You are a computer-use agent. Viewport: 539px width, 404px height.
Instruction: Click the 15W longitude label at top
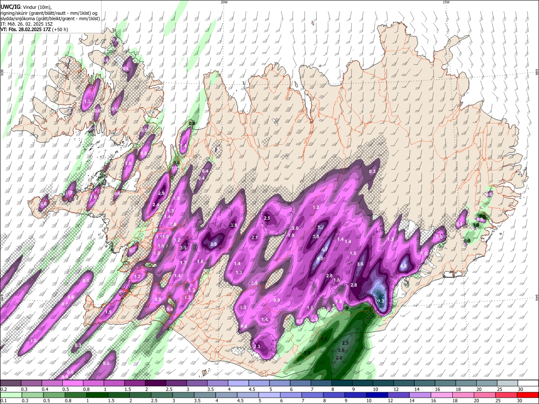tap(446, 2)
